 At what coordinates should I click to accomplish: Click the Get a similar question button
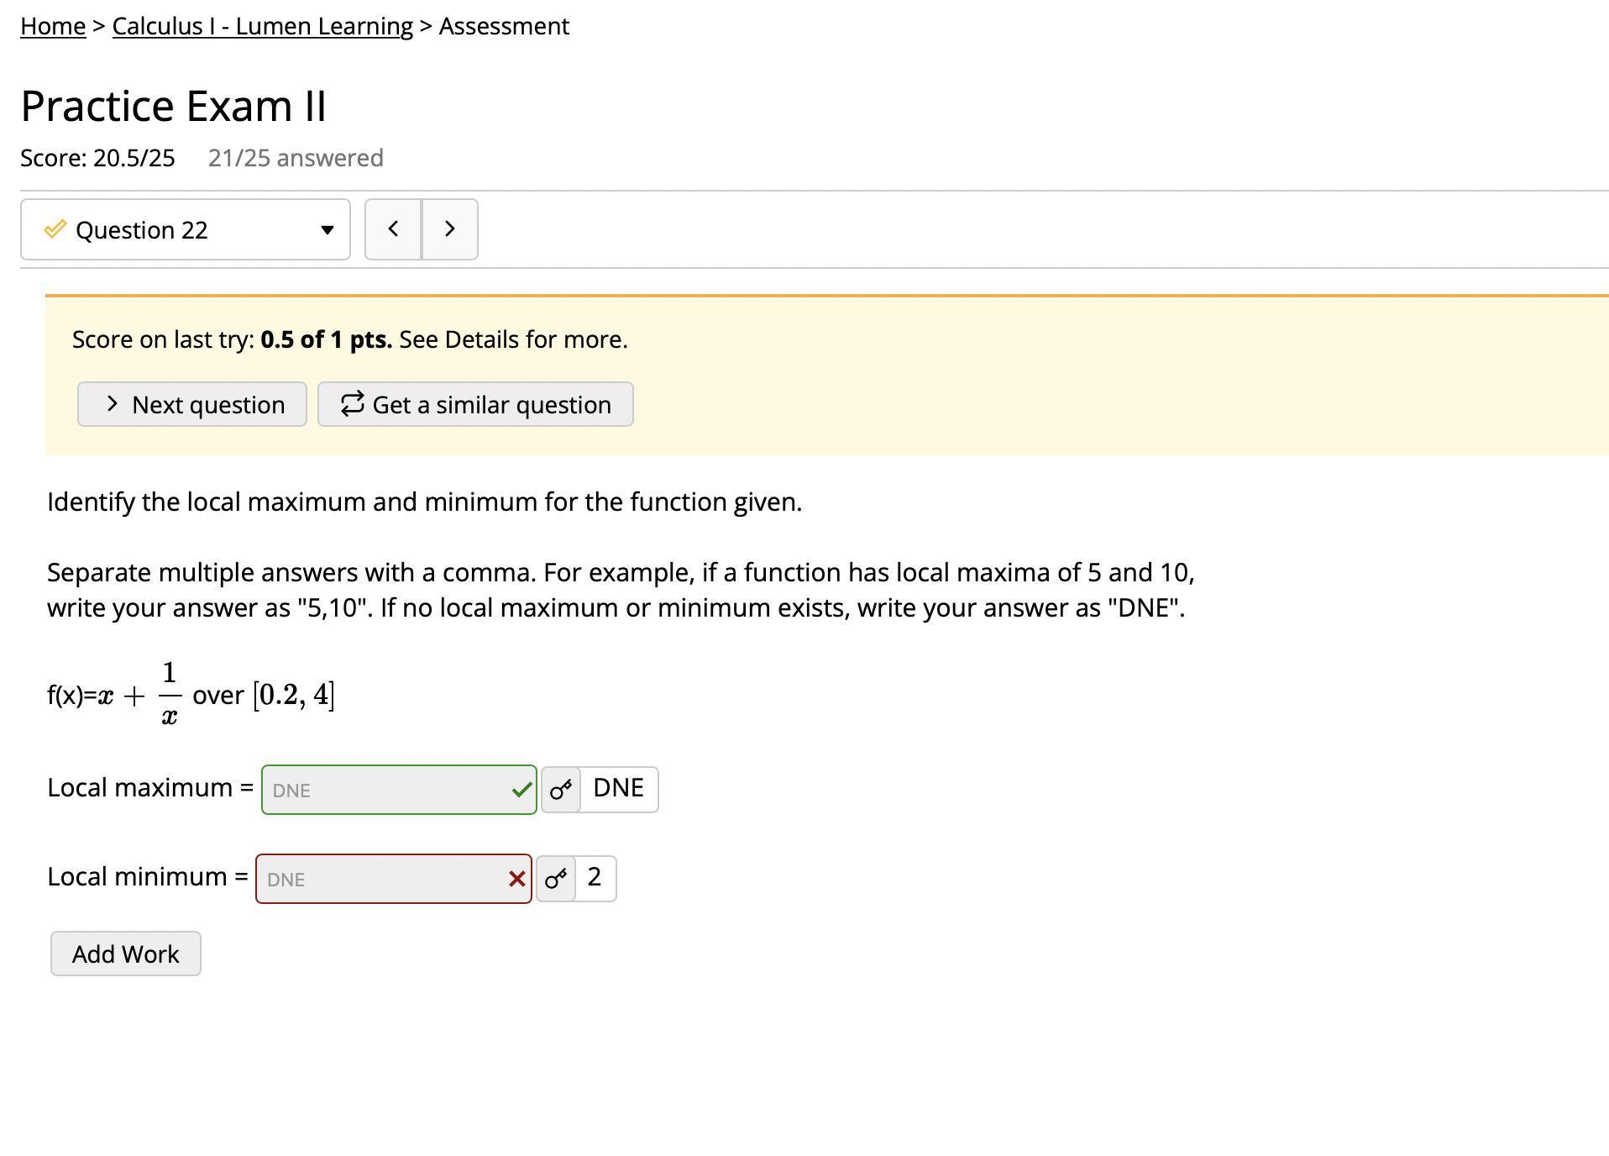coord(475,404)
